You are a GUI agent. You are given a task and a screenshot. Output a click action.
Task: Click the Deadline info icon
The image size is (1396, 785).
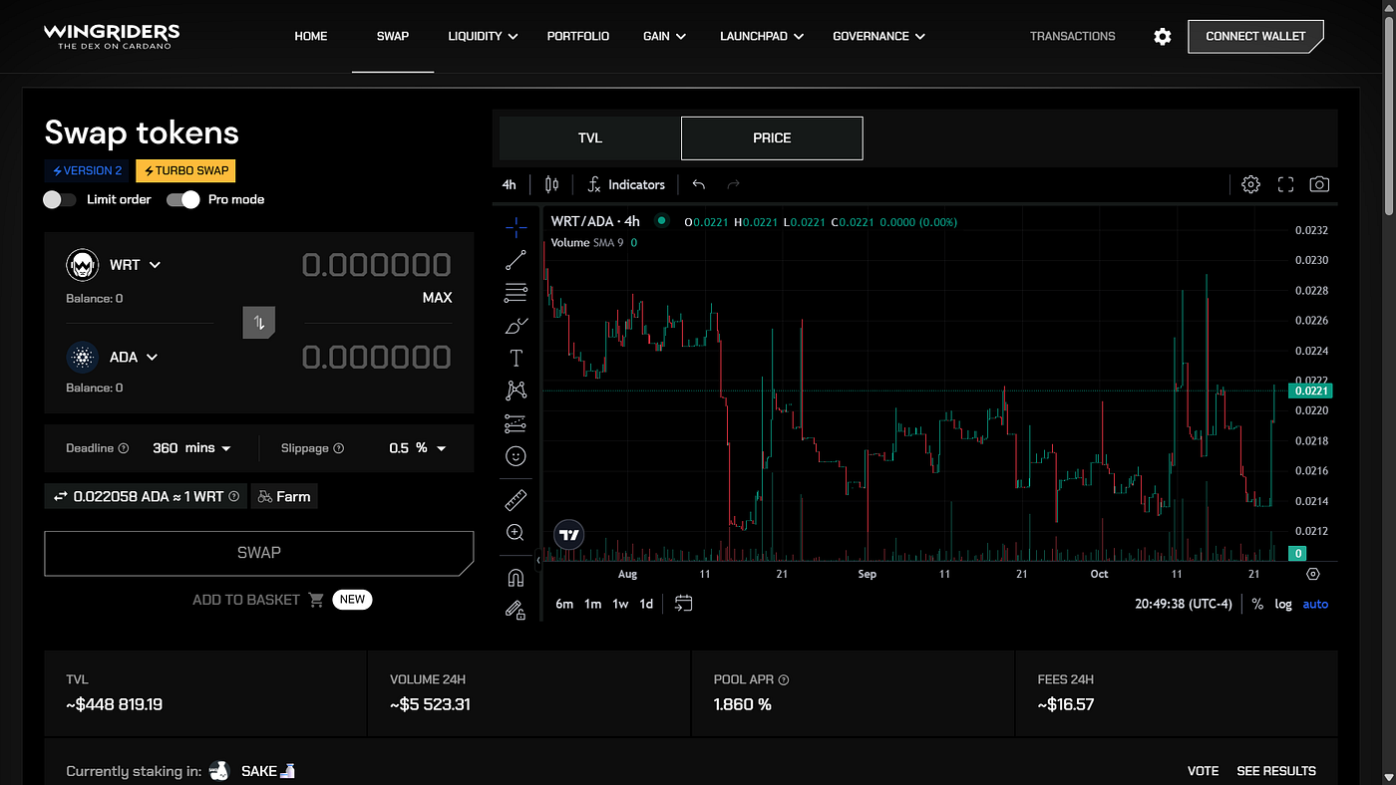tap(124, 448)
